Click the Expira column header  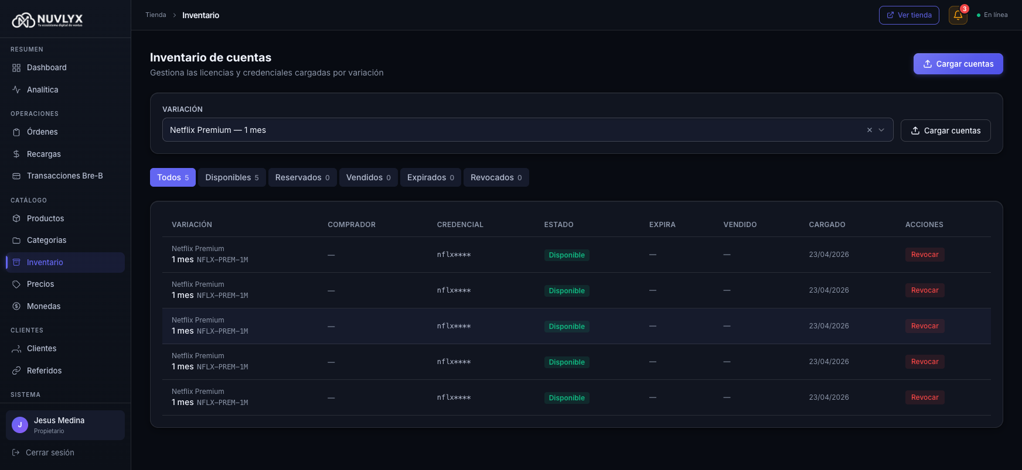662,225
